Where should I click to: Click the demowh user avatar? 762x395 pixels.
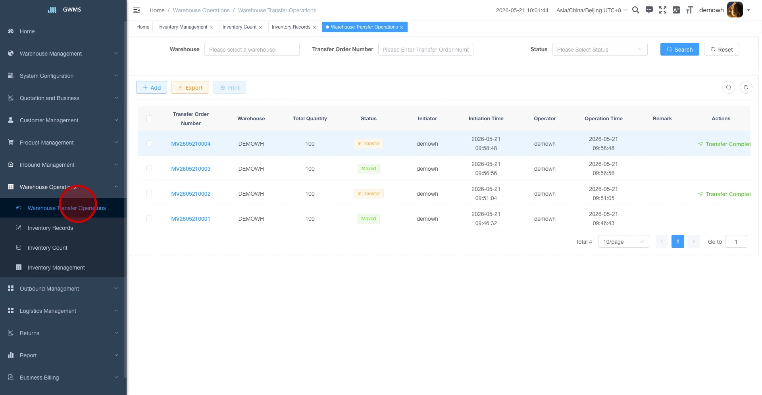click(x=735, y=10)
